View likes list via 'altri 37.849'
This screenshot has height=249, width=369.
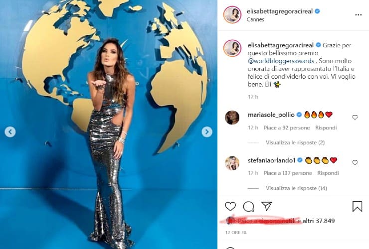click(x=319, y=221)
